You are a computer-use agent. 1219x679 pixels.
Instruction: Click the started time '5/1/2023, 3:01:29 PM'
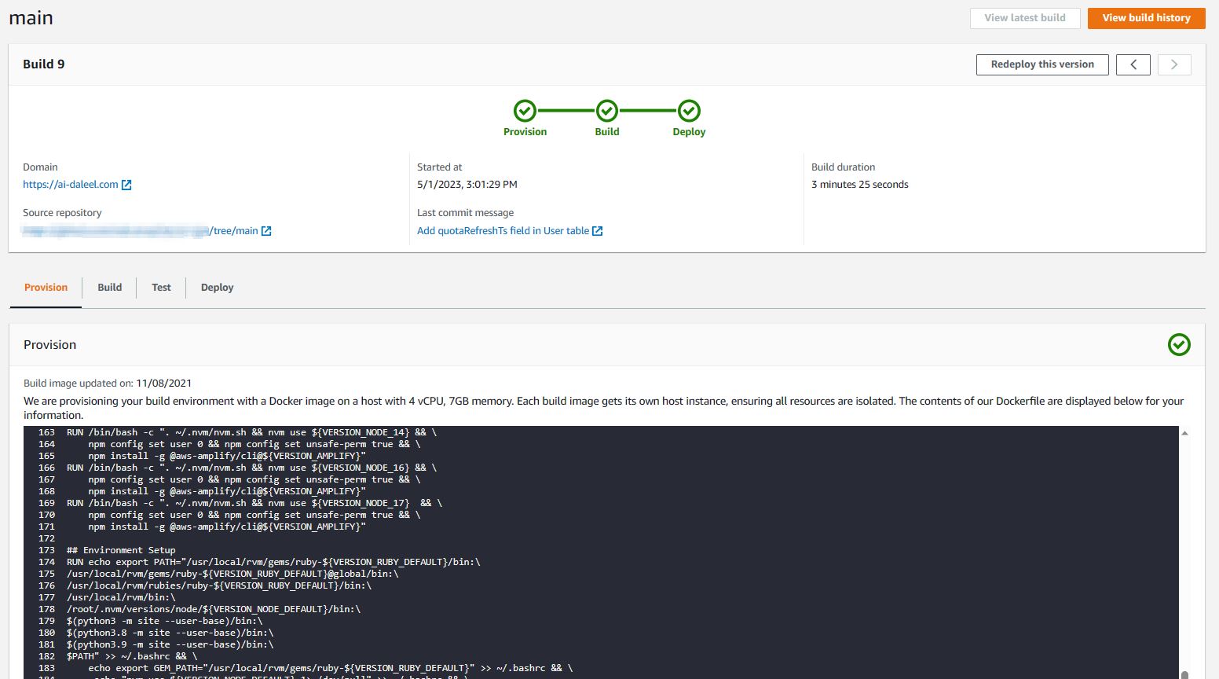point(467,185)
